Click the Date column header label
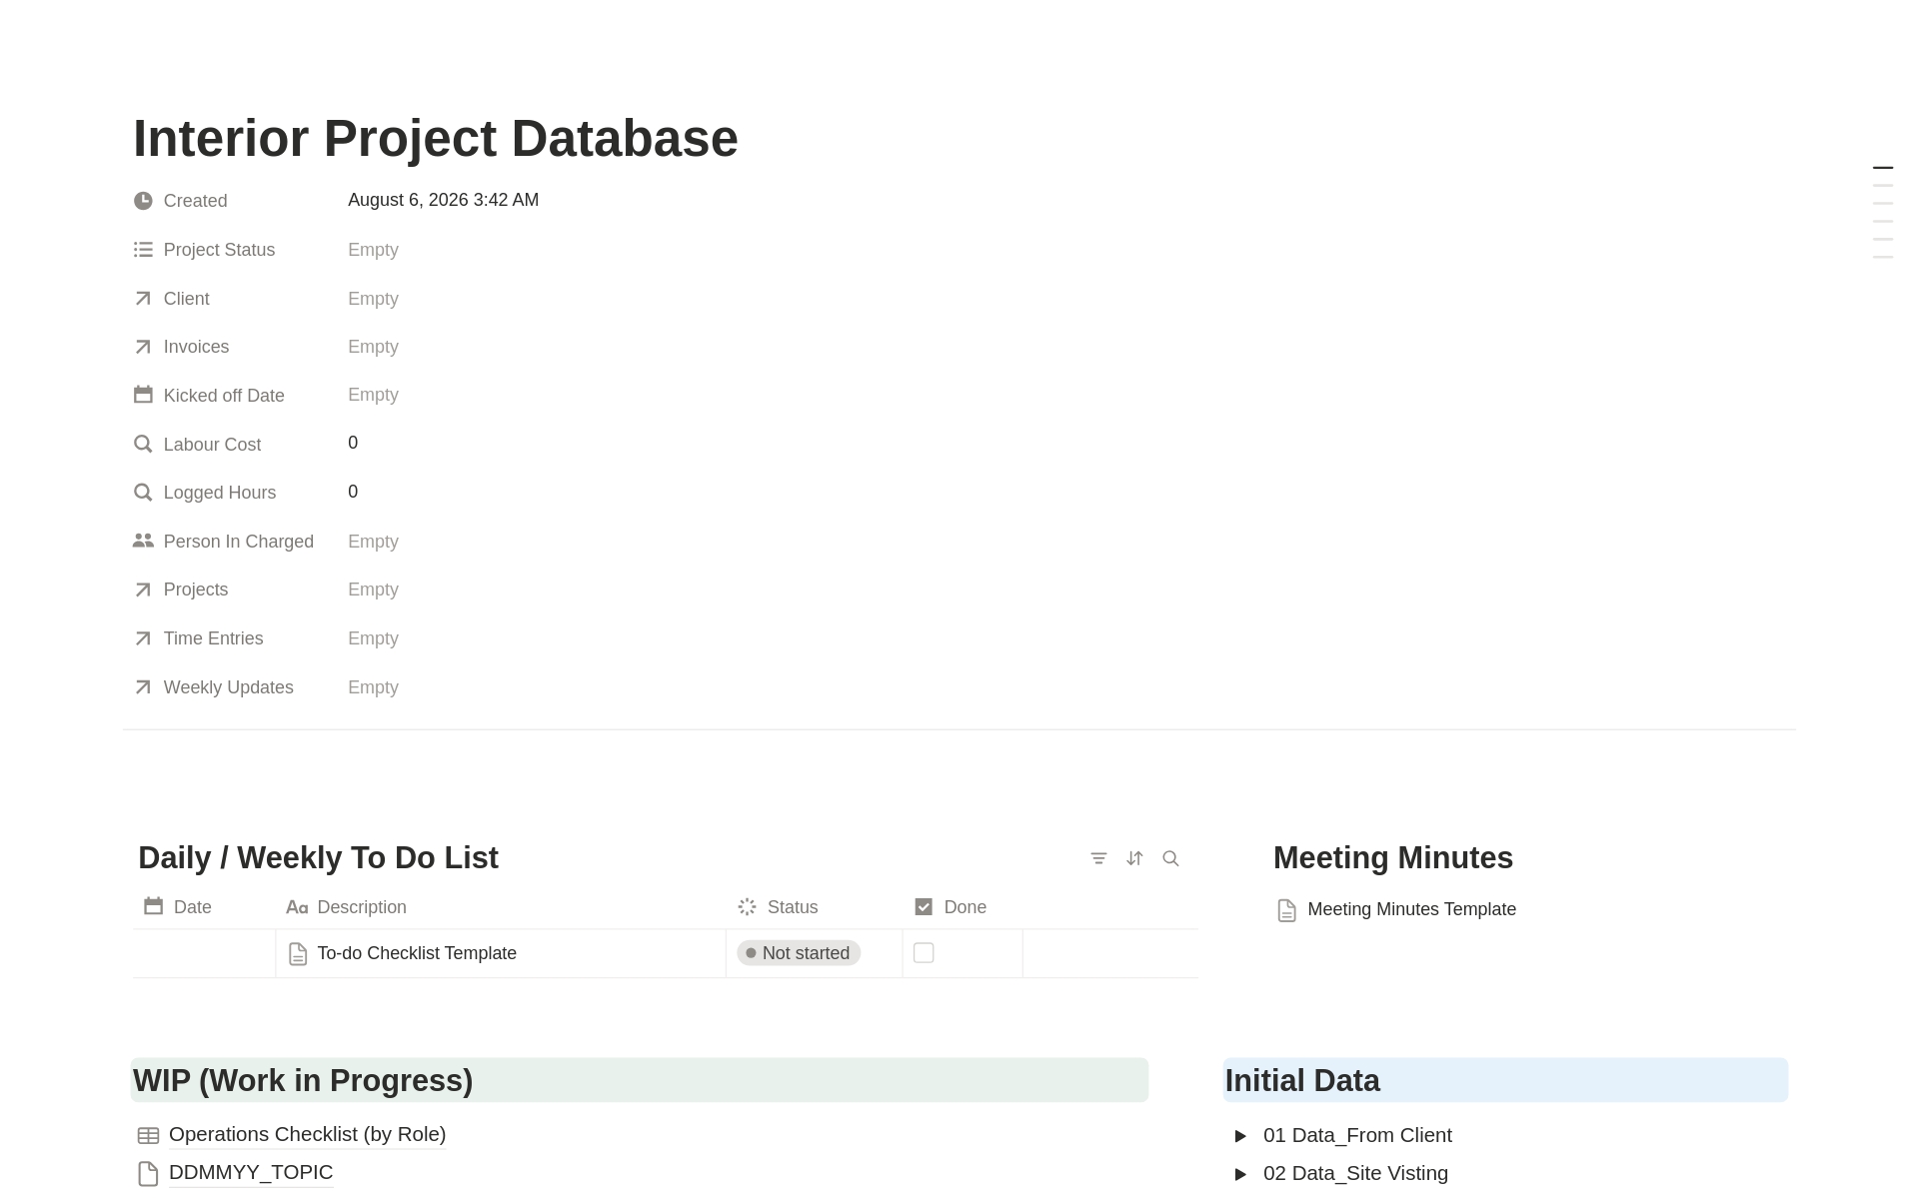 click(x=193, y=907)
